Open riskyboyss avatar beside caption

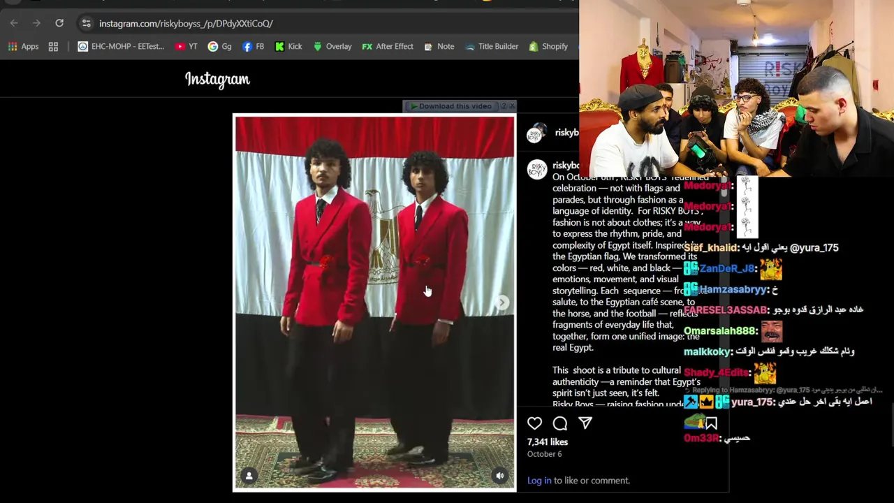[x=536, y=170]
